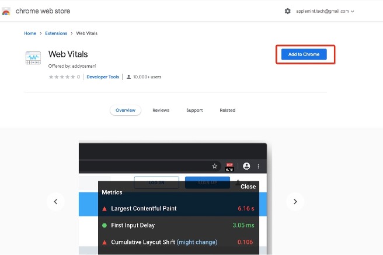Viewport: 383px width, 255px height.
Task: Click the chrome web store title text
Action: pos(43,11)
